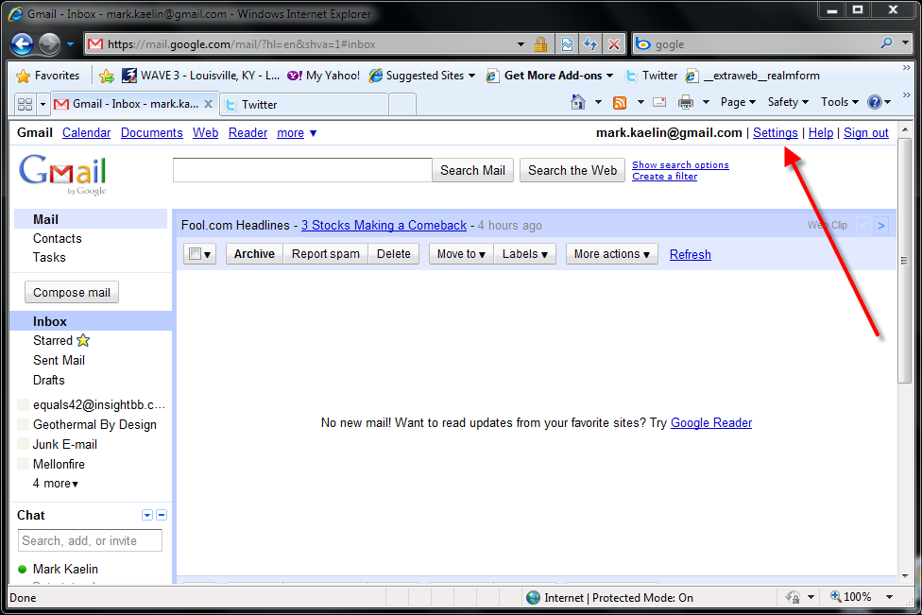Image resolution: width=922 pixels, height=615 pixels.
Task: Click the Geothermal By Design label swatch
Action: [24, 424]
